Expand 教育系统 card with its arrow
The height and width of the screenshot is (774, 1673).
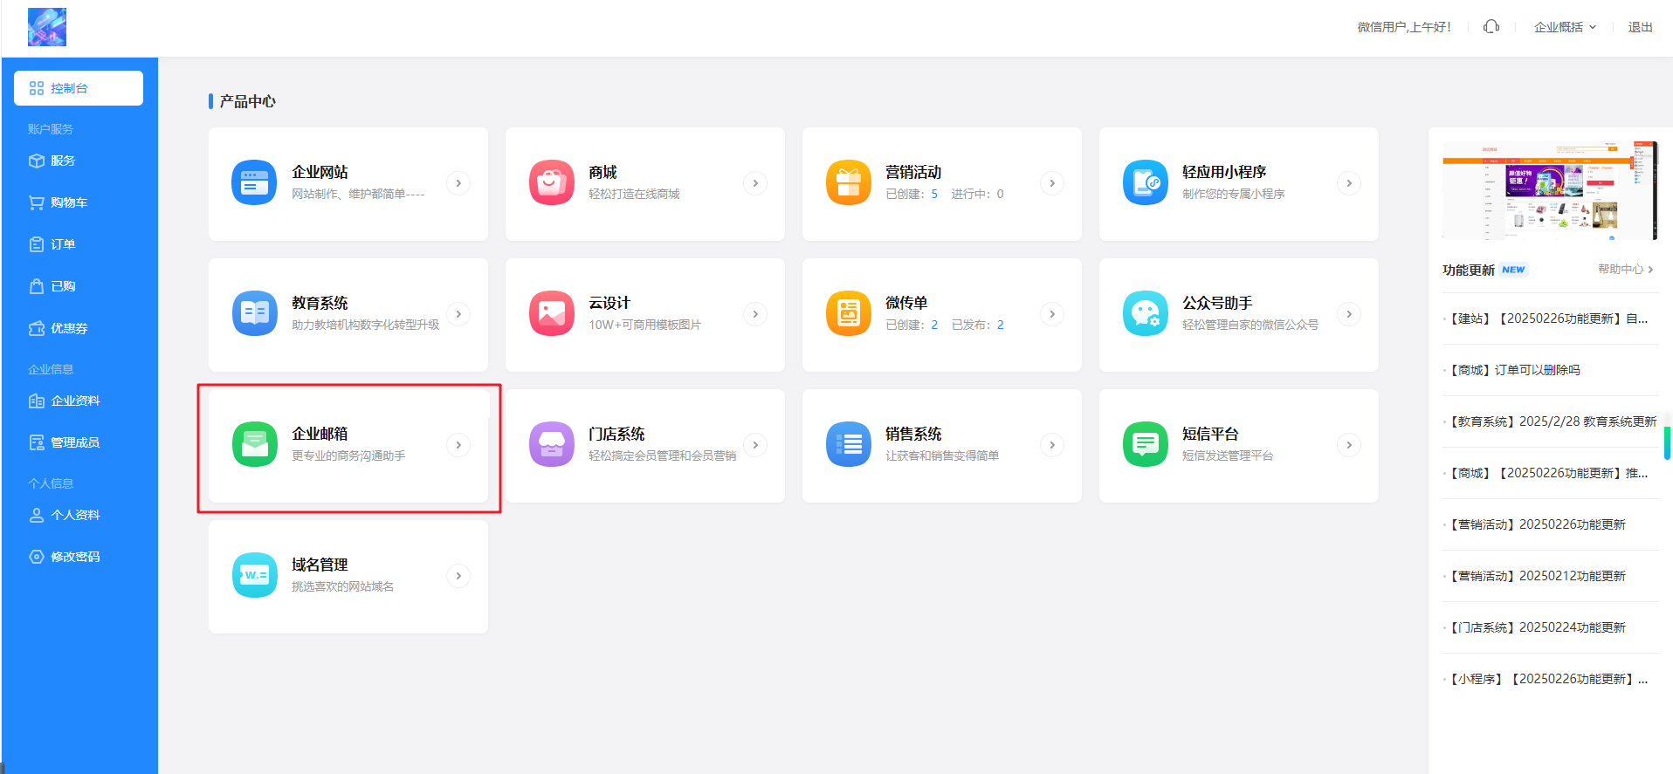(x=458, y=314)
